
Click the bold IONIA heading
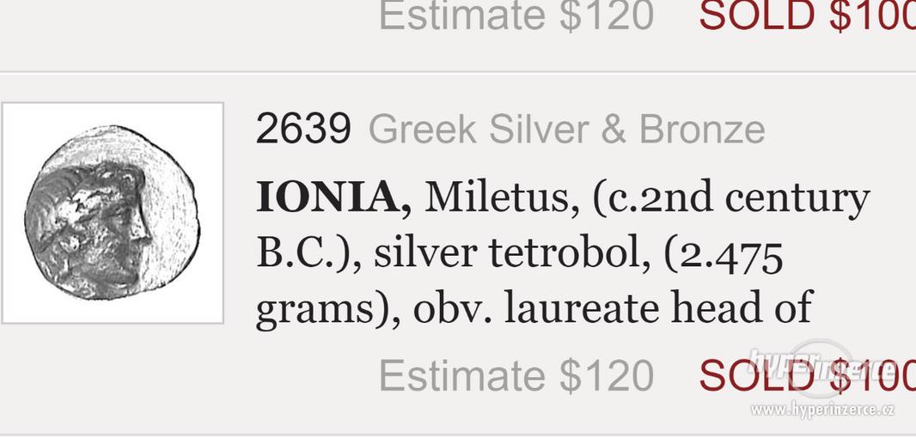pyautogui.click(x=333, y=197)
